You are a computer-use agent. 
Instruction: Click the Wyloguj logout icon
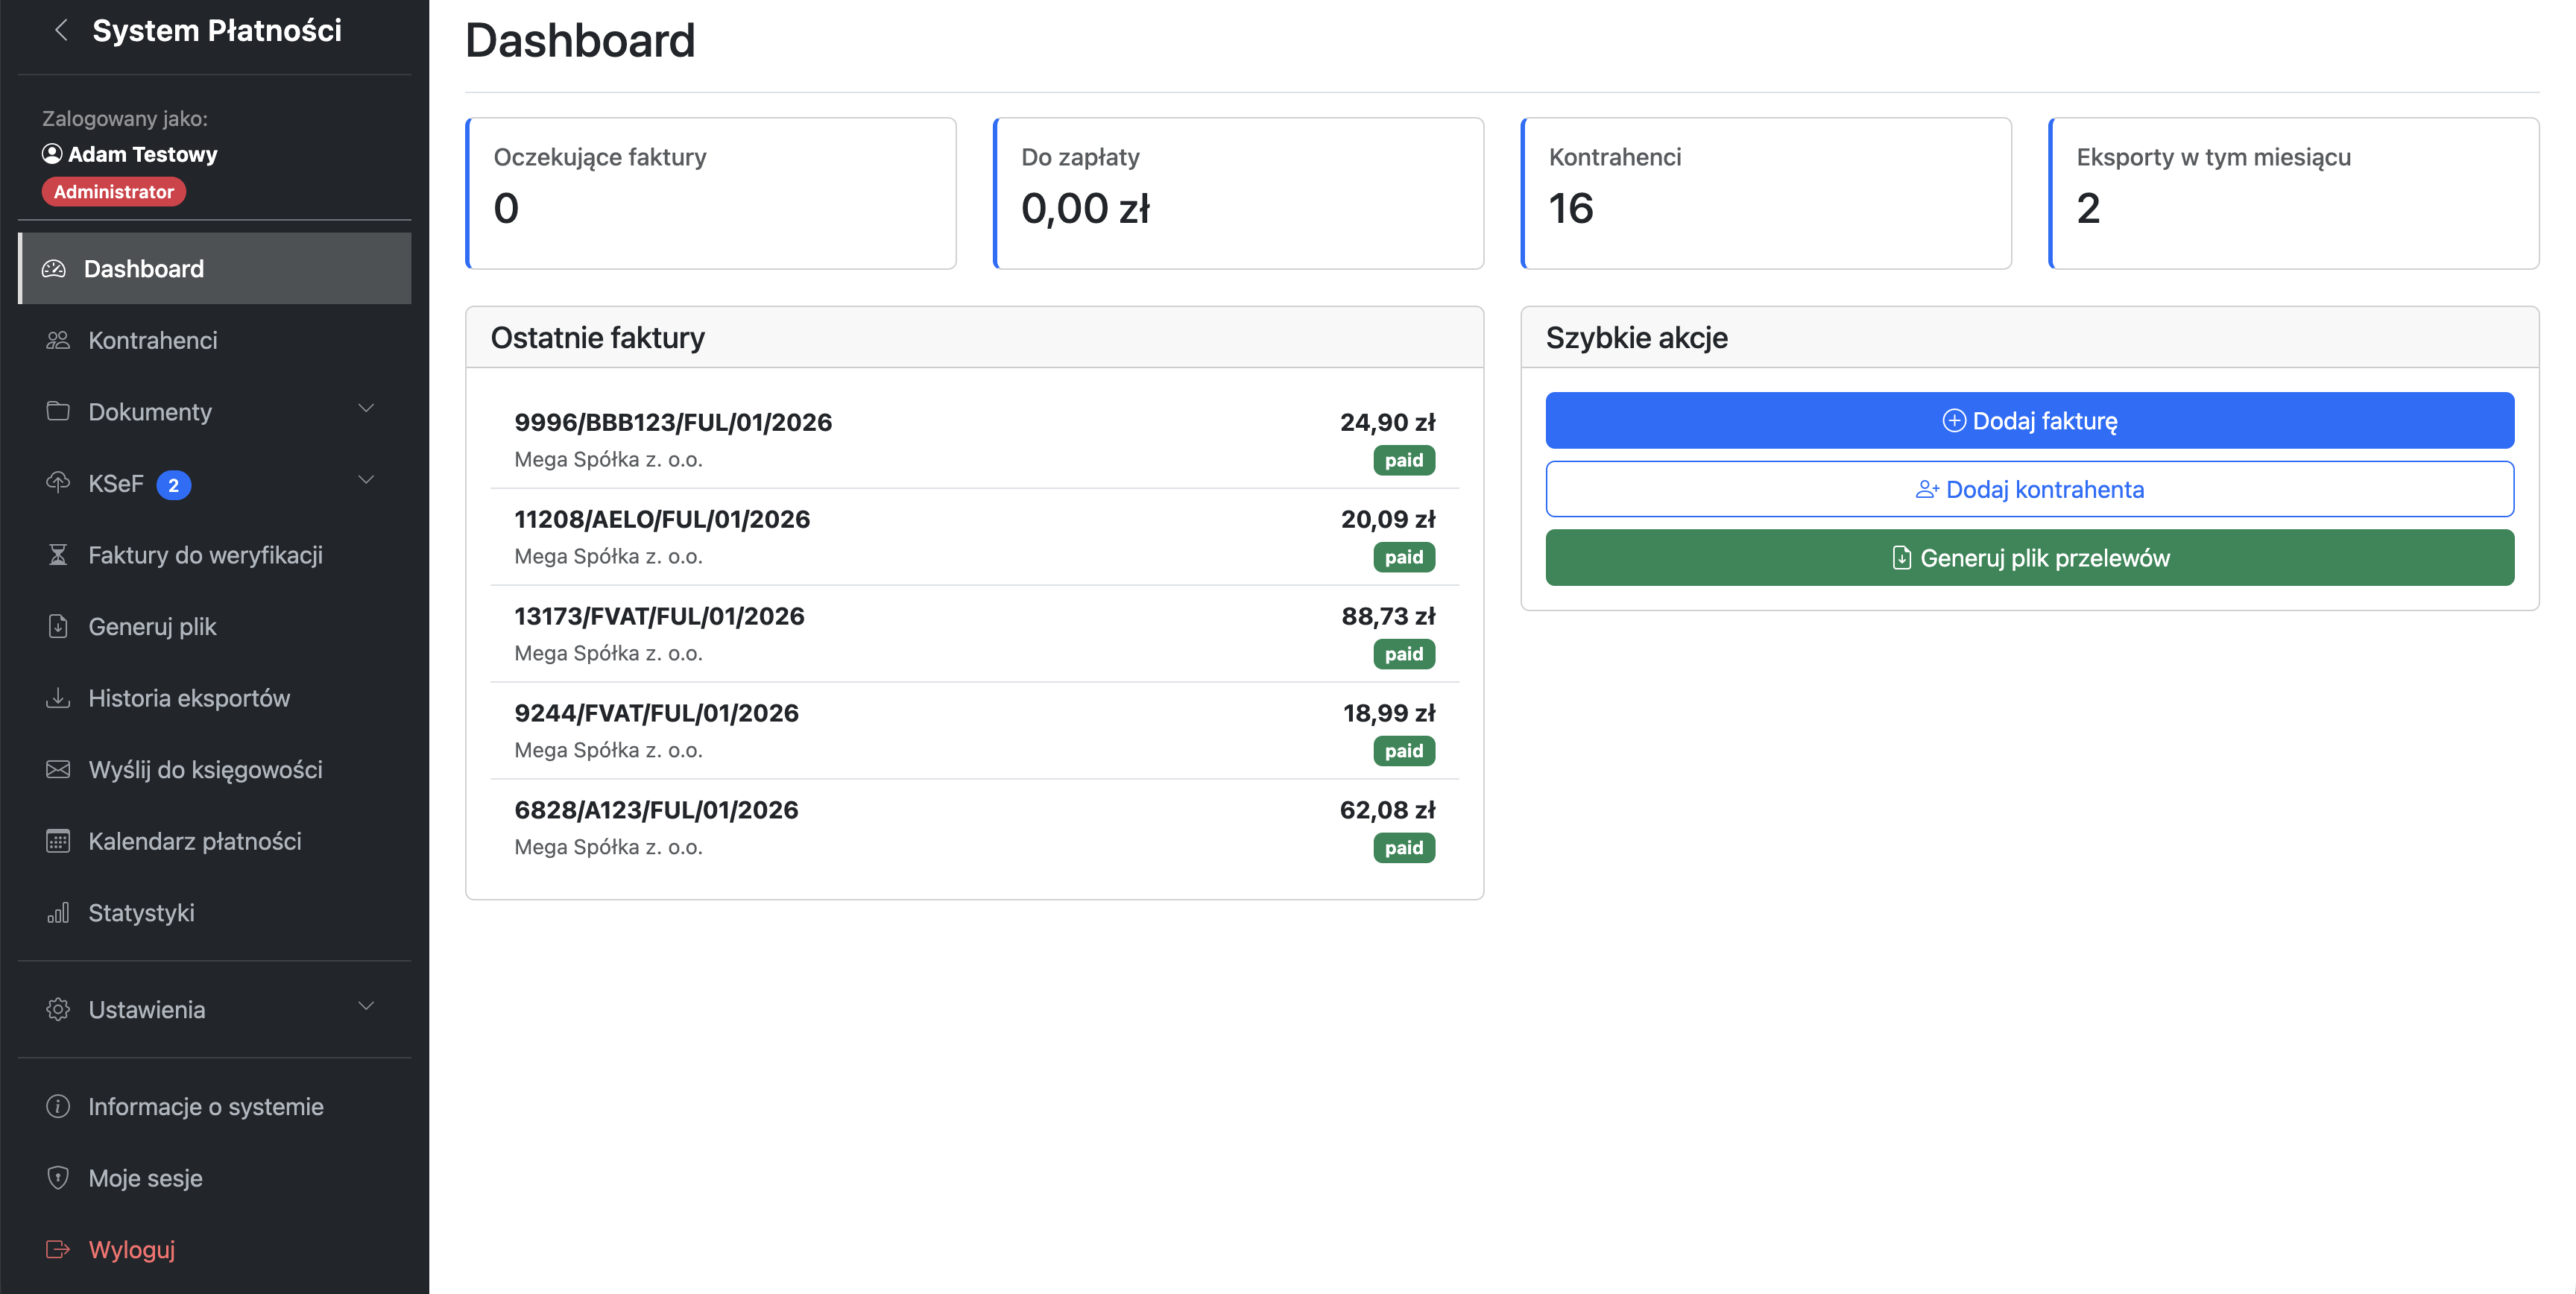[x=58, y=1249]
